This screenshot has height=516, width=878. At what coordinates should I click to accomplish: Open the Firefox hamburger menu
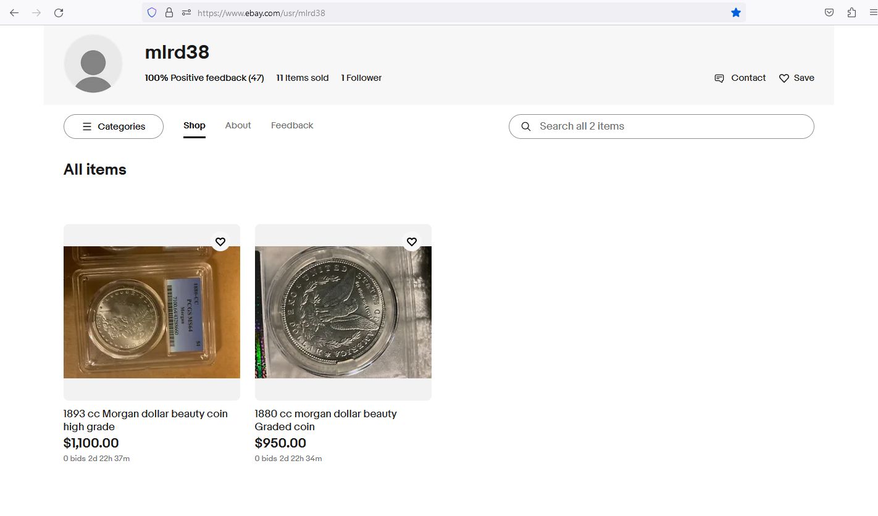pyautogui.click(x=872, y=12)
